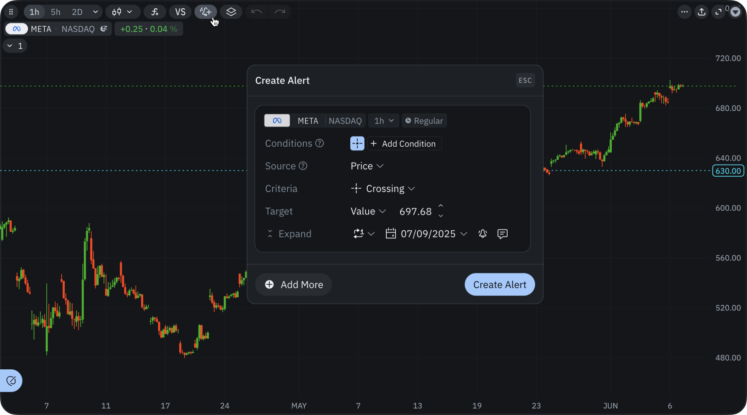
Task: Toggle the crossing condition icon button
Action: (x=357, y=144)
